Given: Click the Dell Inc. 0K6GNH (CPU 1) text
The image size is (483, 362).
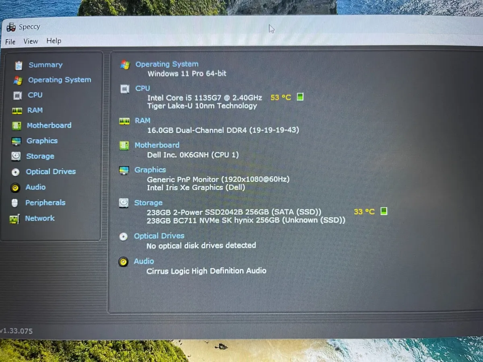Looking at the screenshot, I should tap(193, 155).
